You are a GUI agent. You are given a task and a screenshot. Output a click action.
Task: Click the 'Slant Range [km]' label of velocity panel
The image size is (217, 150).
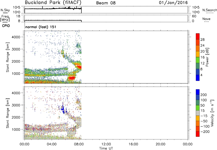8,113
